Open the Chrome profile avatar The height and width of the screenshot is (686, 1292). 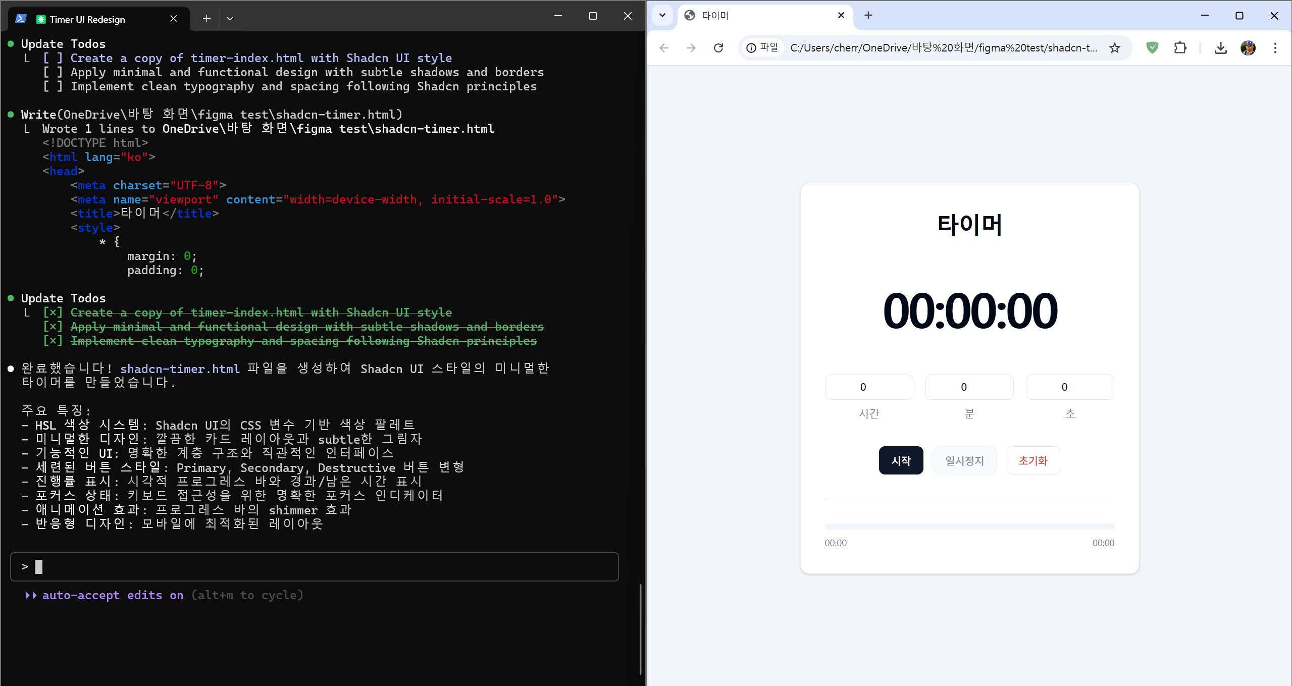(1248, 48)
